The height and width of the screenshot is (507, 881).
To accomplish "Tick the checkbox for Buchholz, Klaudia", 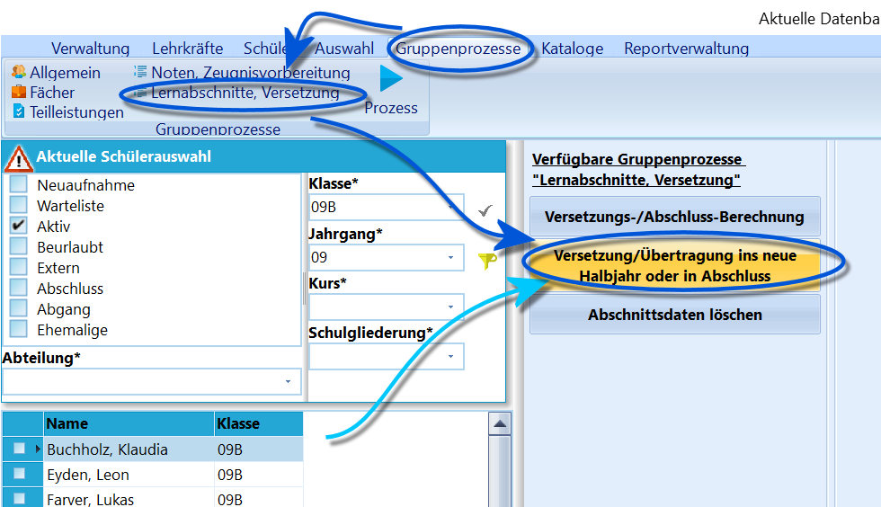I will [19, 448].
